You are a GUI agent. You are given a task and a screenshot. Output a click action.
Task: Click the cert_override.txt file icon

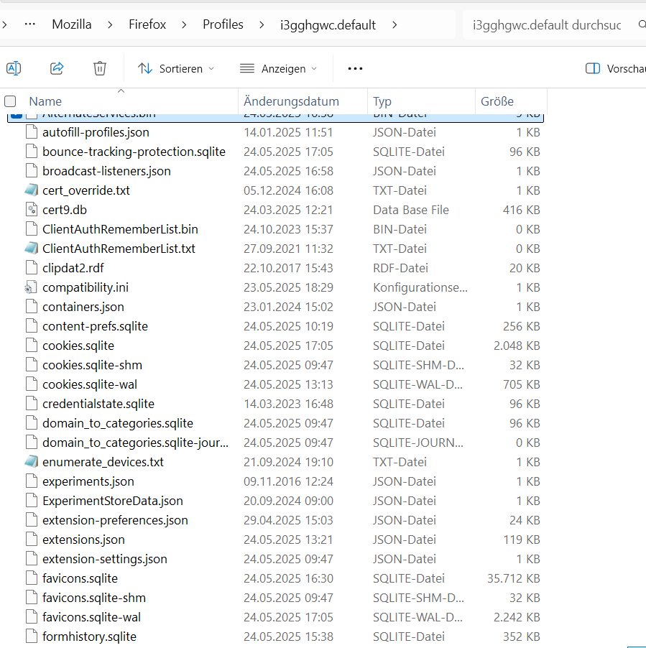30,190
